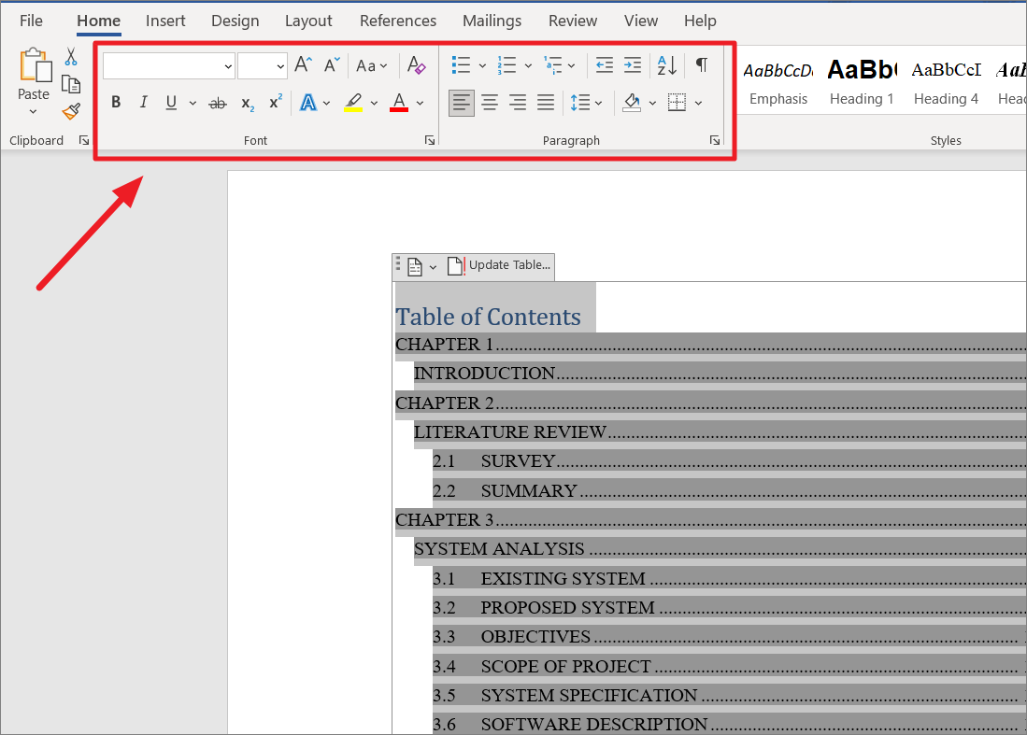Toggle bold formatting
This screenshot has width=1027, height=735.
click(x=115, y=102)
